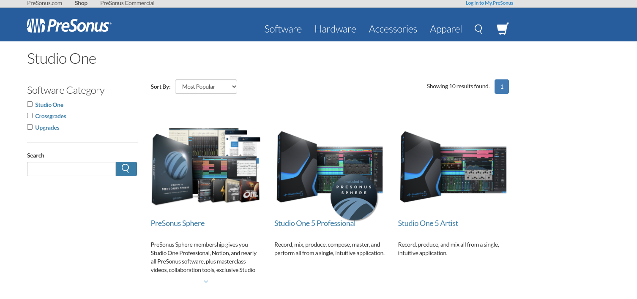Open Studio One 5 Artist title link
This screenshot has width=637, height=299.
pyautogui.click(x=428, y=223)
